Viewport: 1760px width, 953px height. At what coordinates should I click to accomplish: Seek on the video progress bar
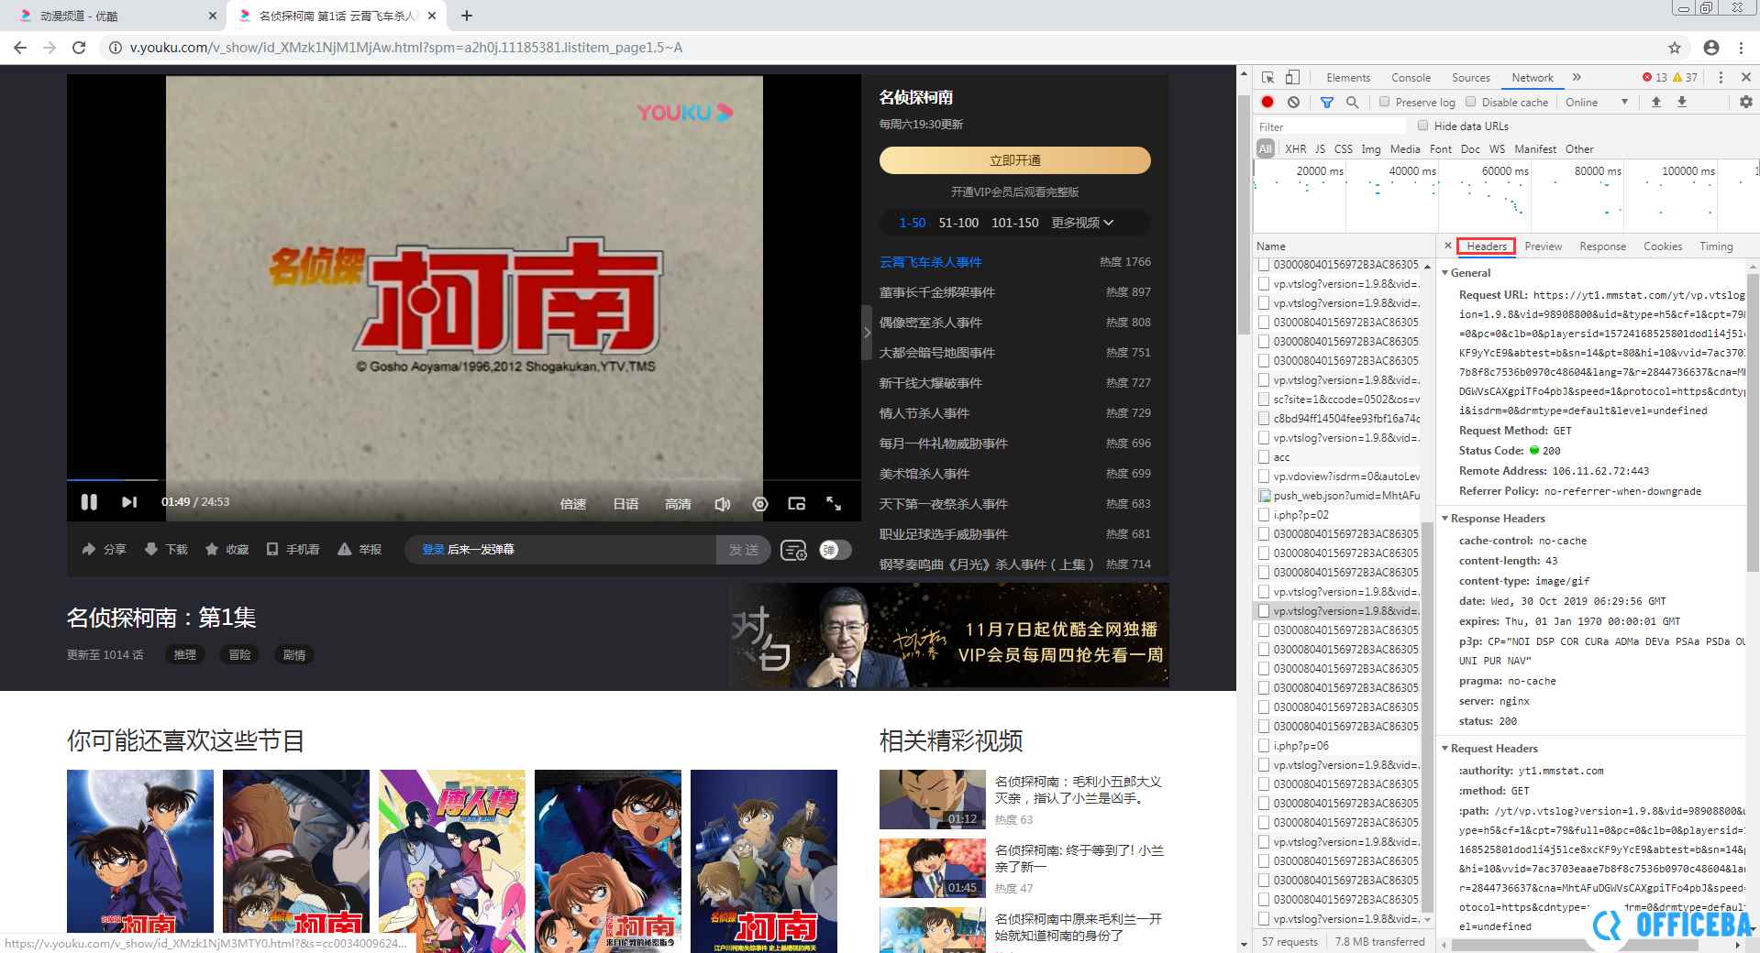coord(463,480)
